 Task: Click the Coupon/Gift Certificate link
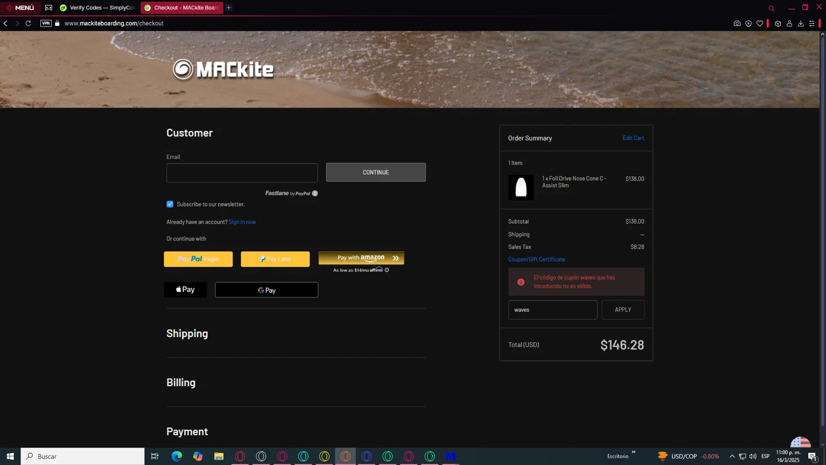point(536,259)
